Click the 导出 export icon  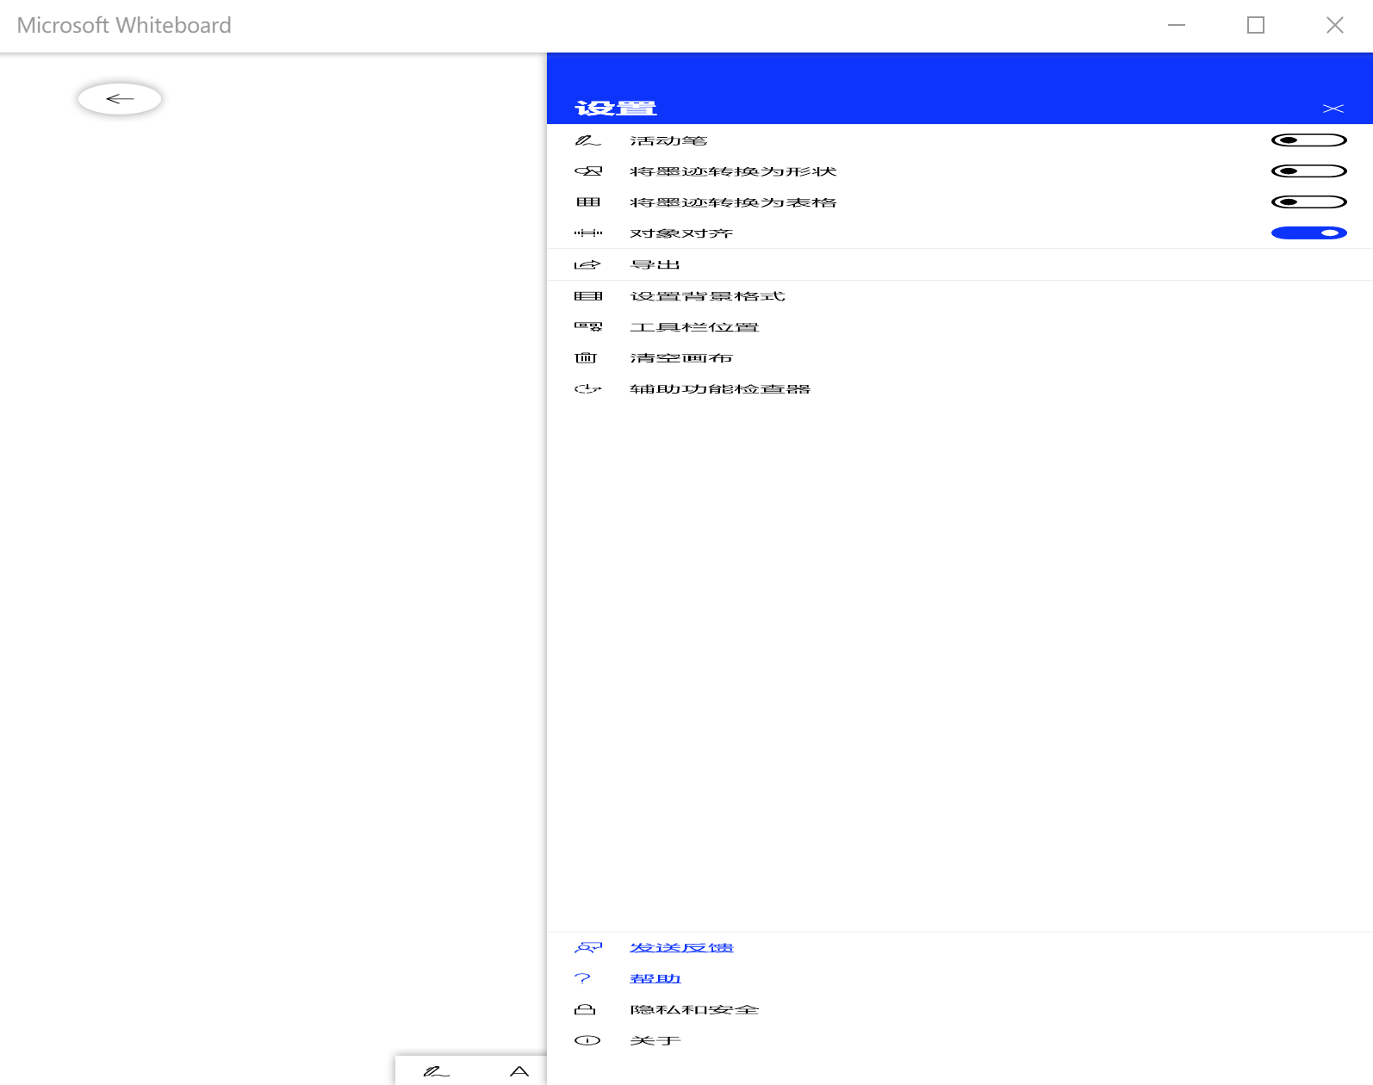587,265
